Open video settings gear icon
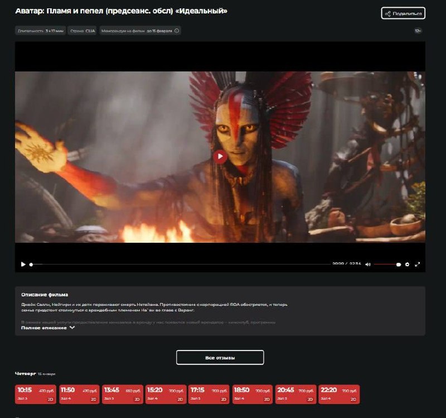Image resolution: width=446 pixels, height=418 pixels. click(407, 264)
